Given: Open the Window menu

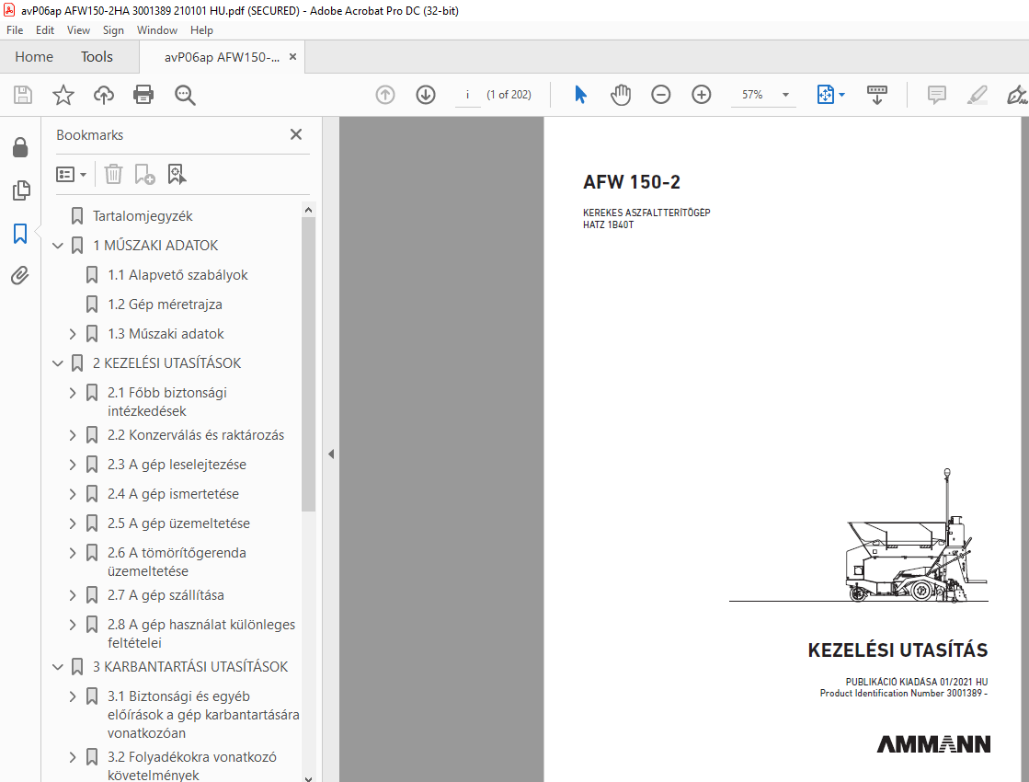Looking at the screenshot, I should pos(157,30).
